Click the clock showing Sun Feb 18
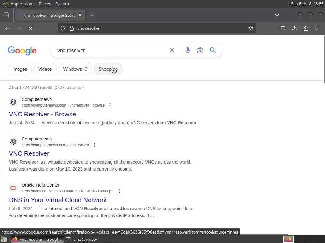325x243 pixels. (307, 4)
